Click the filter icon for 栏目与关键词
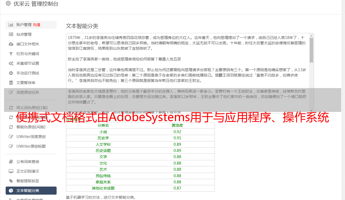The image size is (345, 200). [11, 54]
